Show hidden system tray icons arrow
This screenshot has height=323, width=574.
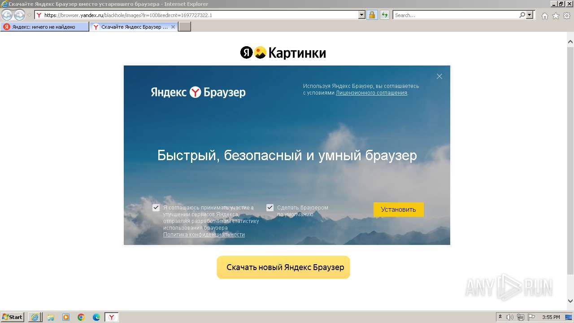(x=500, y=317)
